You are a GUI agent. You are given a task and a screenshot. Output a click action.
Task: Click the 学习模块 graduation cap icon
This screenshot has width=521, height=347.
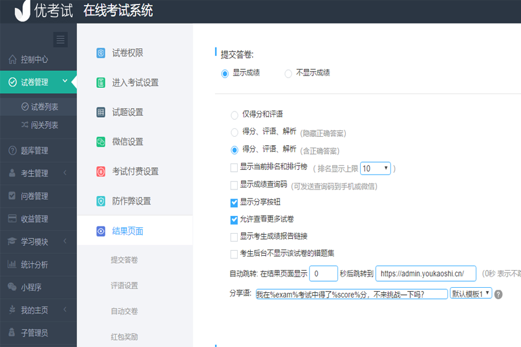12,242
